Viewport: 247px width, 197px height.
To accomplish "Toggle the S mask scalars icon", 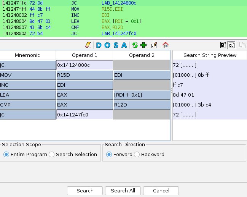I will pyautogui.click(x=116, y=45).
